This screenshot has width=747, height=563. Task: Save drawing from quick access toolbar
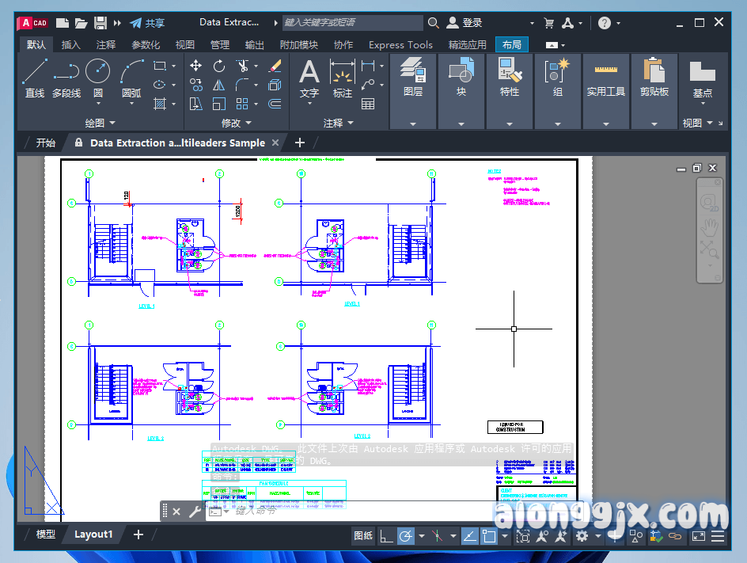coord(100,23)
